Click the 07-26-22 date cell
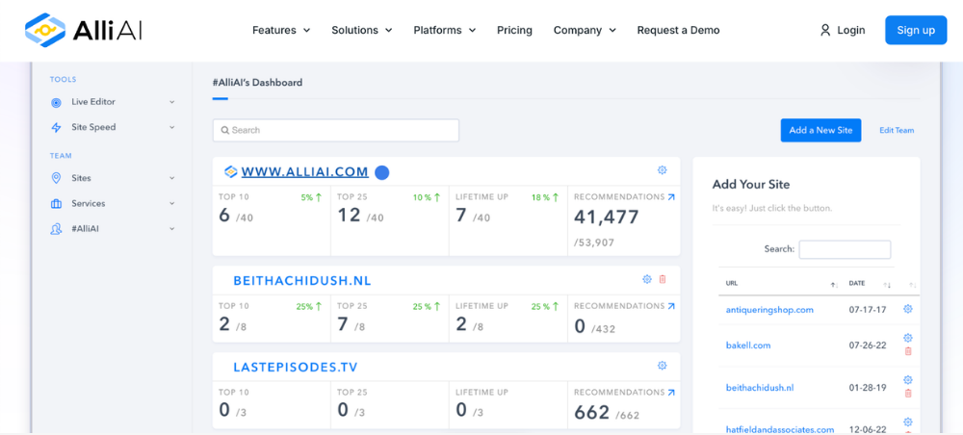The width and height of the screenshot is (963, 435). (x=868, y=345)
